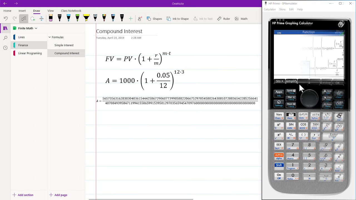
Task: Tap the simplify soft key
Action: pos(291,81)
